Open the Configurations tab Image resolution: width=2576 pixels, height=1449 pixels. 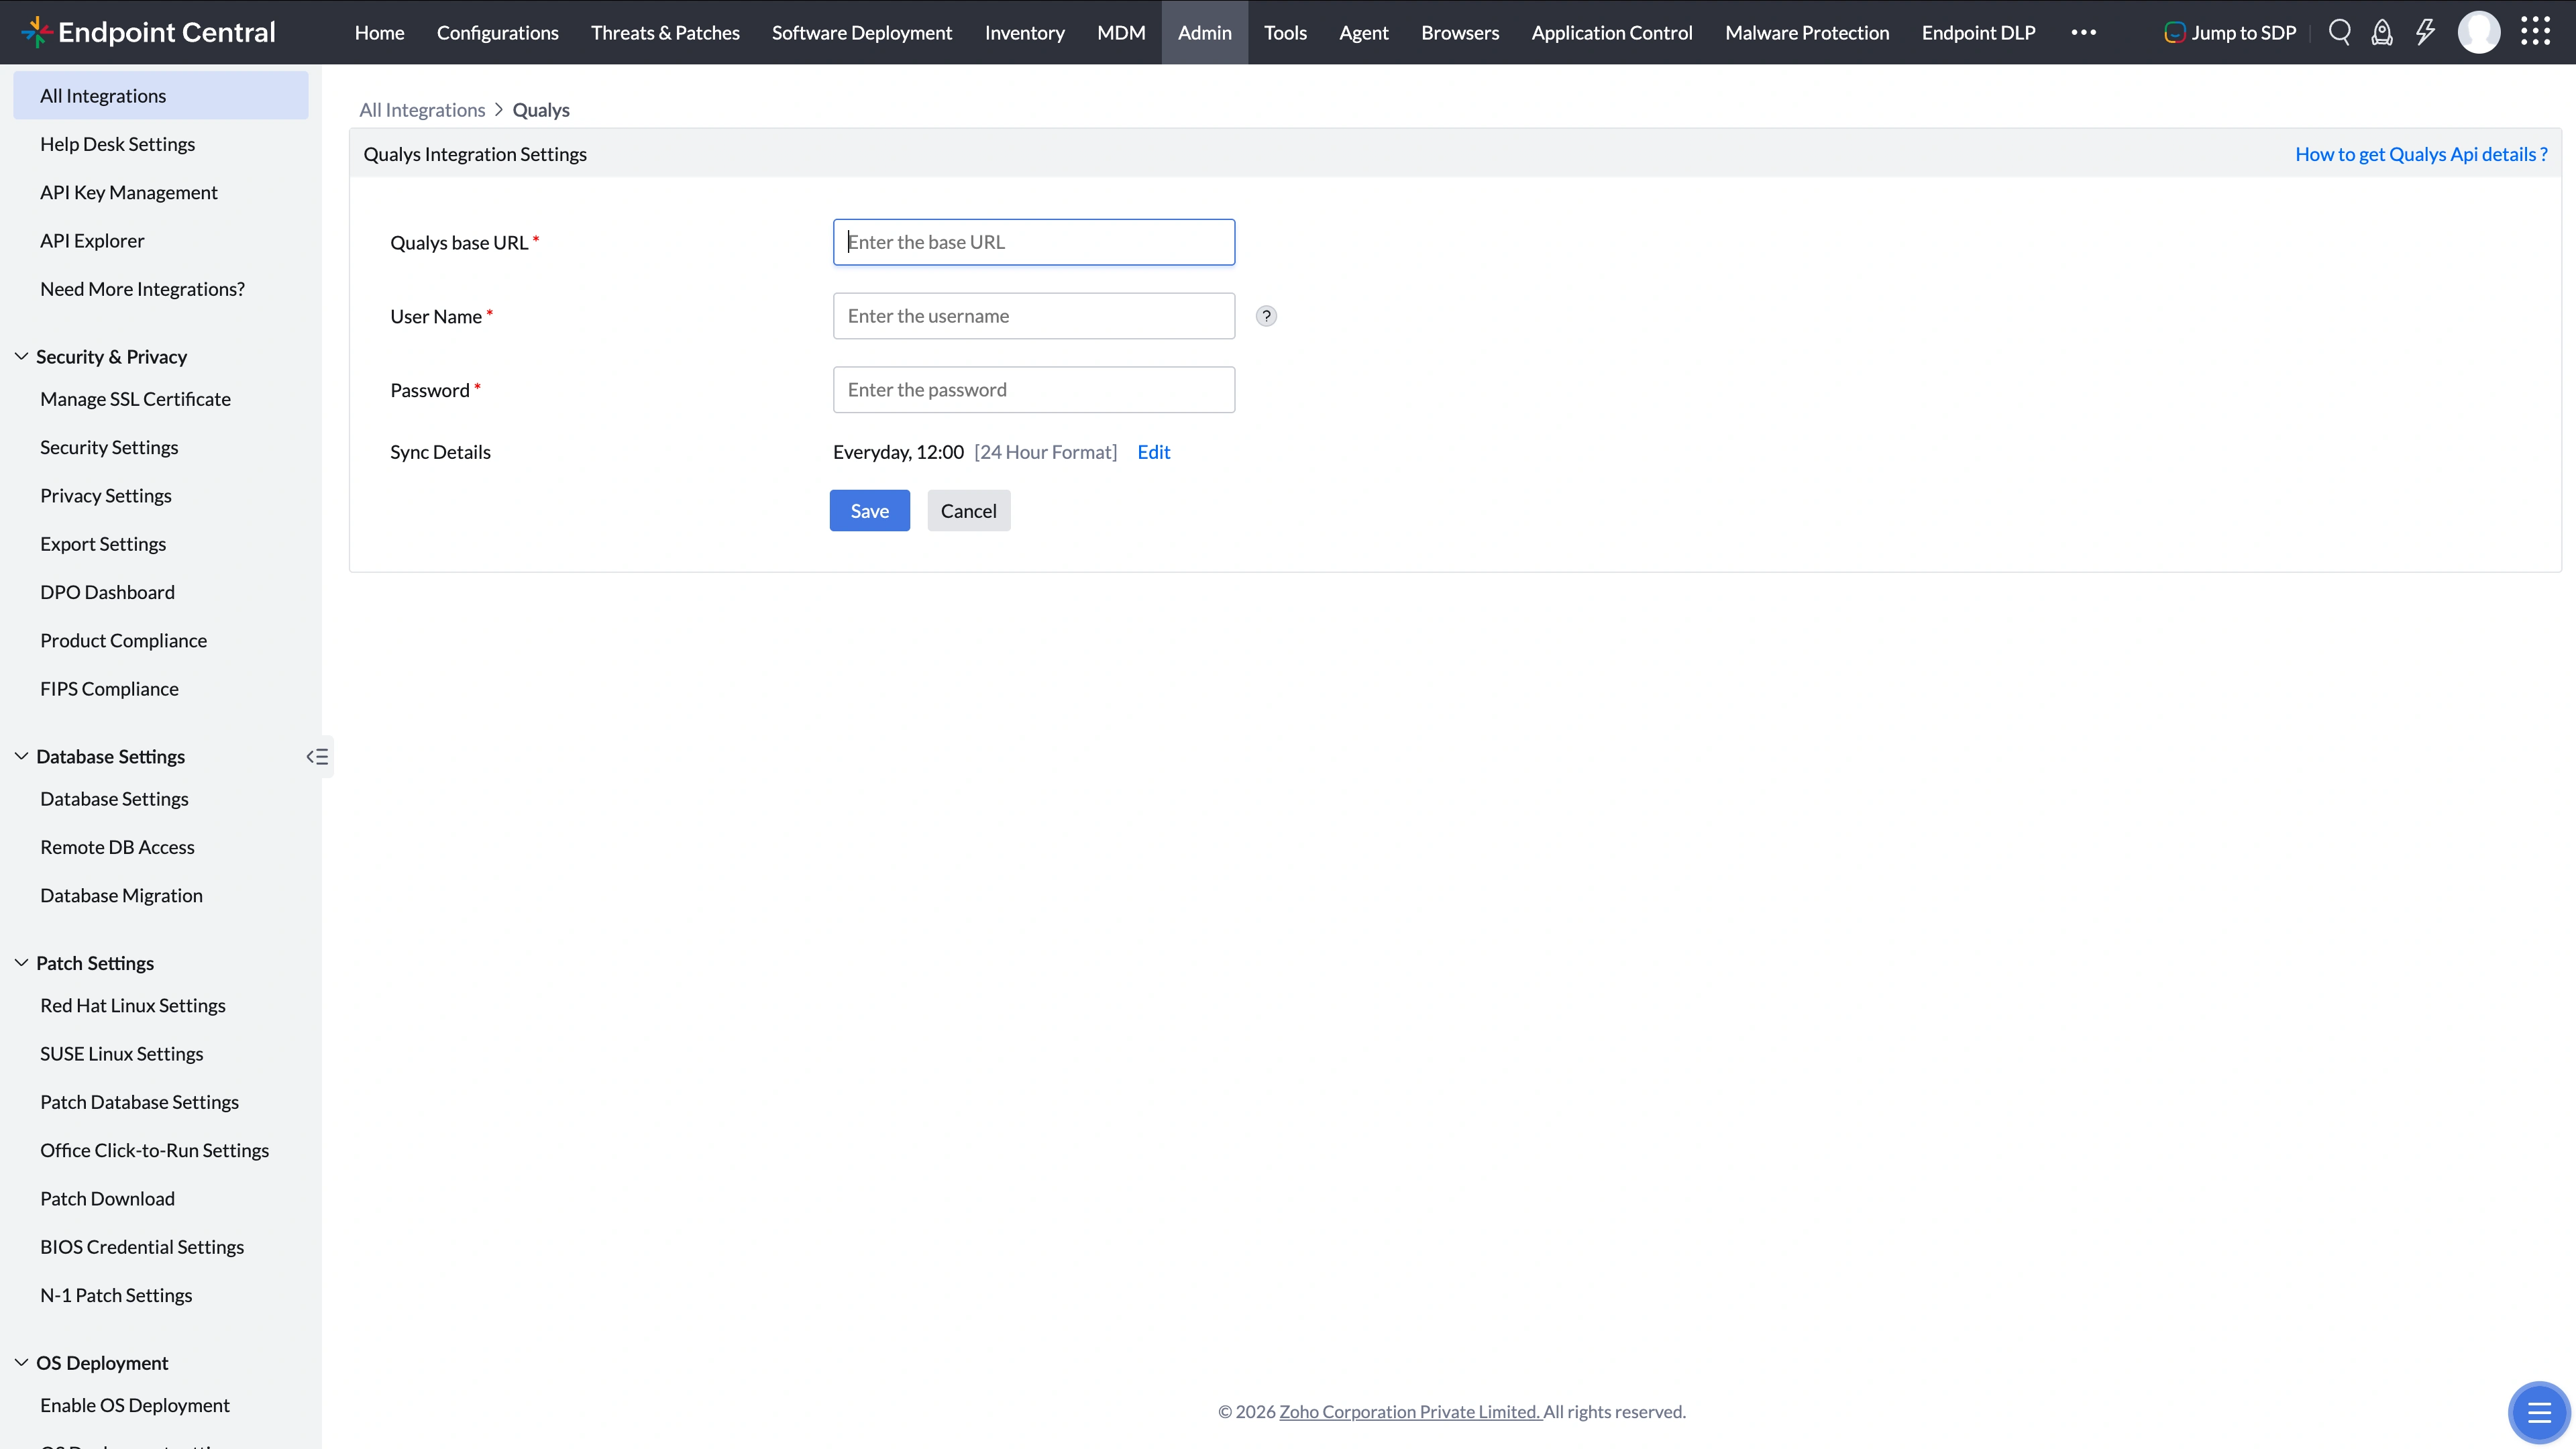point(497,32)
